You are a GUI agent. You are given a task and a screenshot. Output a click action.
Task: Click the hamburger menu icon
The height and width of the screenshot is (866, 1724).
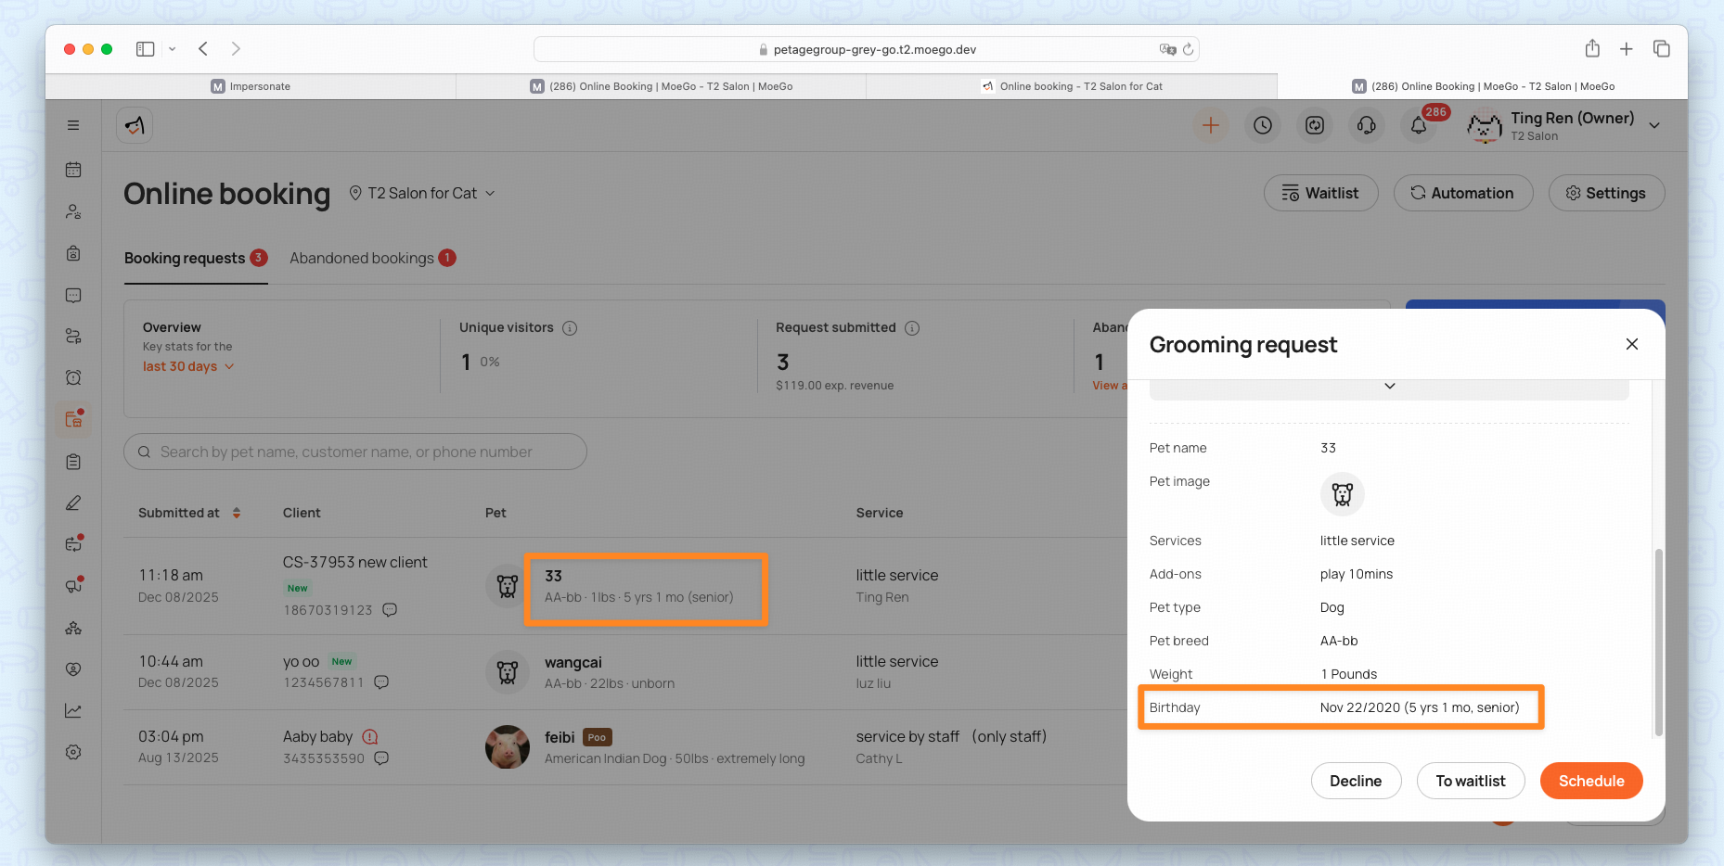coord(73,125)
